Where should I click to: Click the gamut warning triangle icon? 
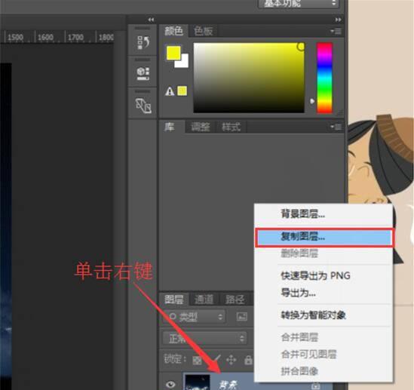(170, 91)
